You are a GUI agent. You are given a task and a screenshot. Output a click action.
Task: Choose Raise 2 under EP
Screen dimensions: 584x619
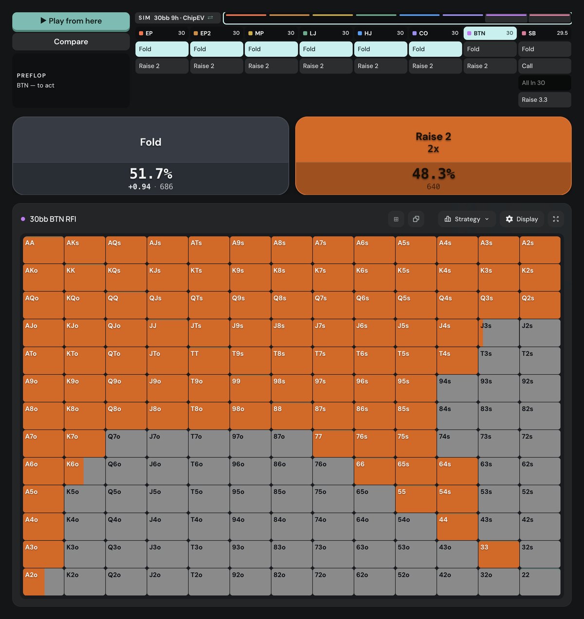pyautogui.click(x=162, y=66)
